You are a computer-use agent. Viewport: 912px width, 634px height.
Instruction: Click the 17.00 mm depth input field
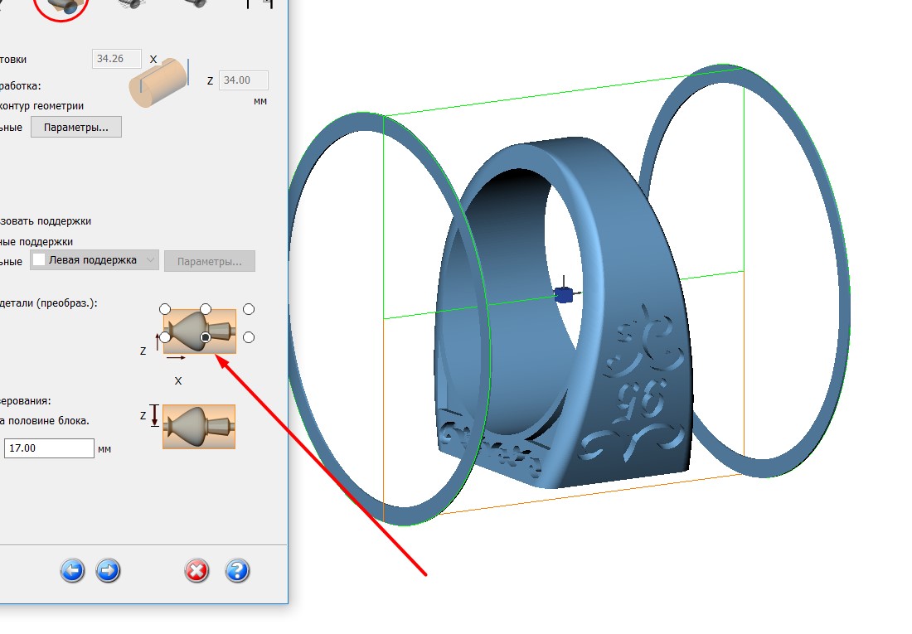(x=49, y=448)
